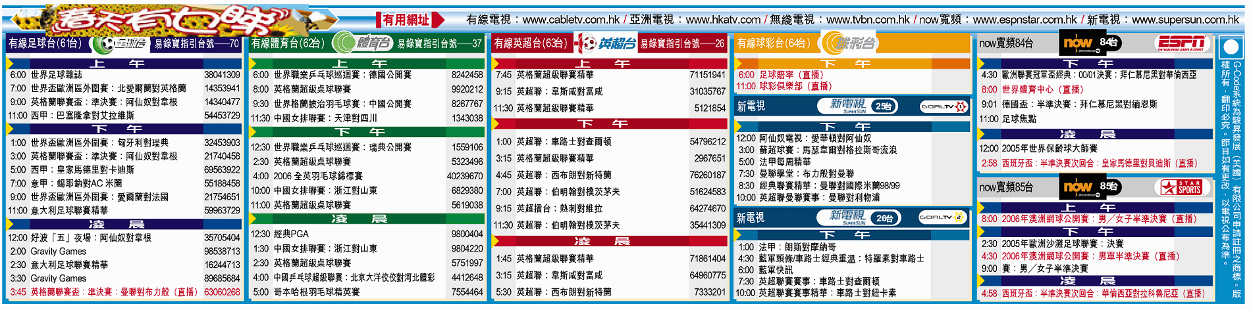Viewport: 1251px width, 310px height.
Task: Click the orange 球彩台 channel logo
Action: click(x=849, y=43)
